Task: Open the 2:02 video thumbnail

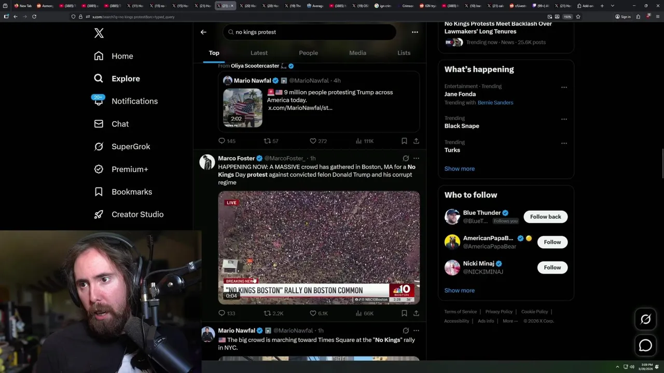Action: coord(243,108)
